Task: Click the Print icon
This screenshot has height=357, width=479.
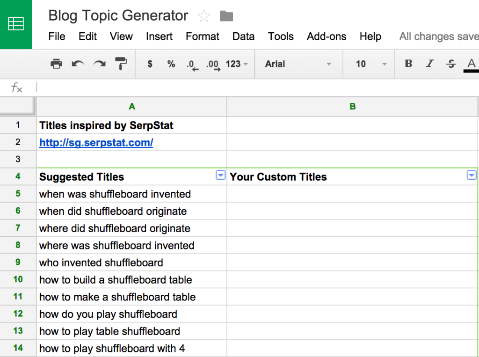Action: coord(56,64)
